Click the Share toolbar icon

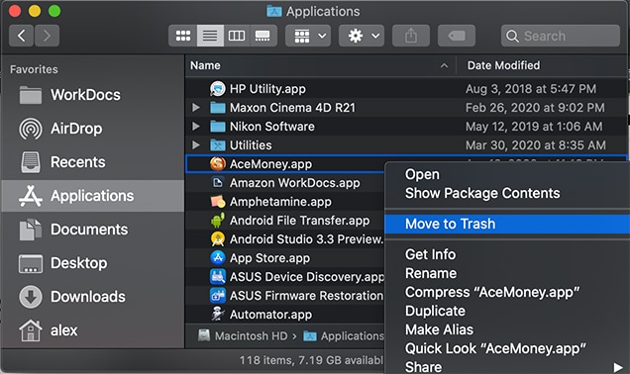(411, 37)
